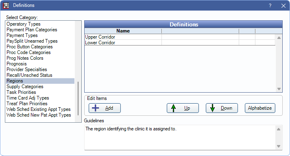The height and width of the screenshot is (156, 290).
Task: Select Recall/Unsched Status category
Action: point(40,75)
